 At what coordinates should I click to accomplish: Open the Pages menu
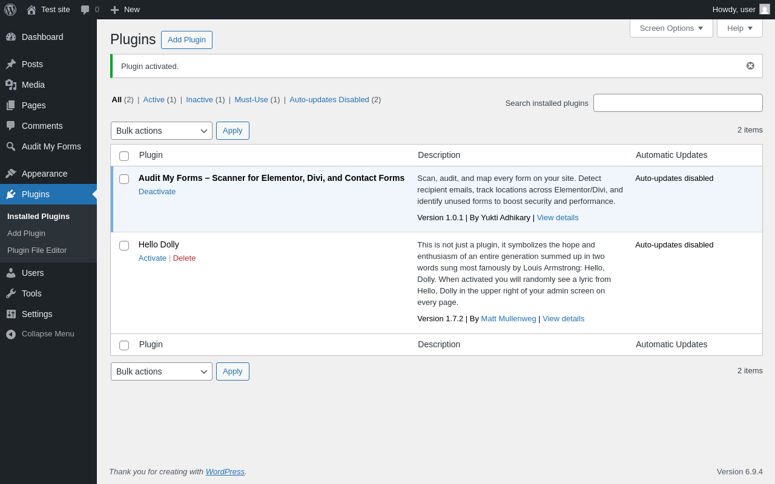[48, 105]
